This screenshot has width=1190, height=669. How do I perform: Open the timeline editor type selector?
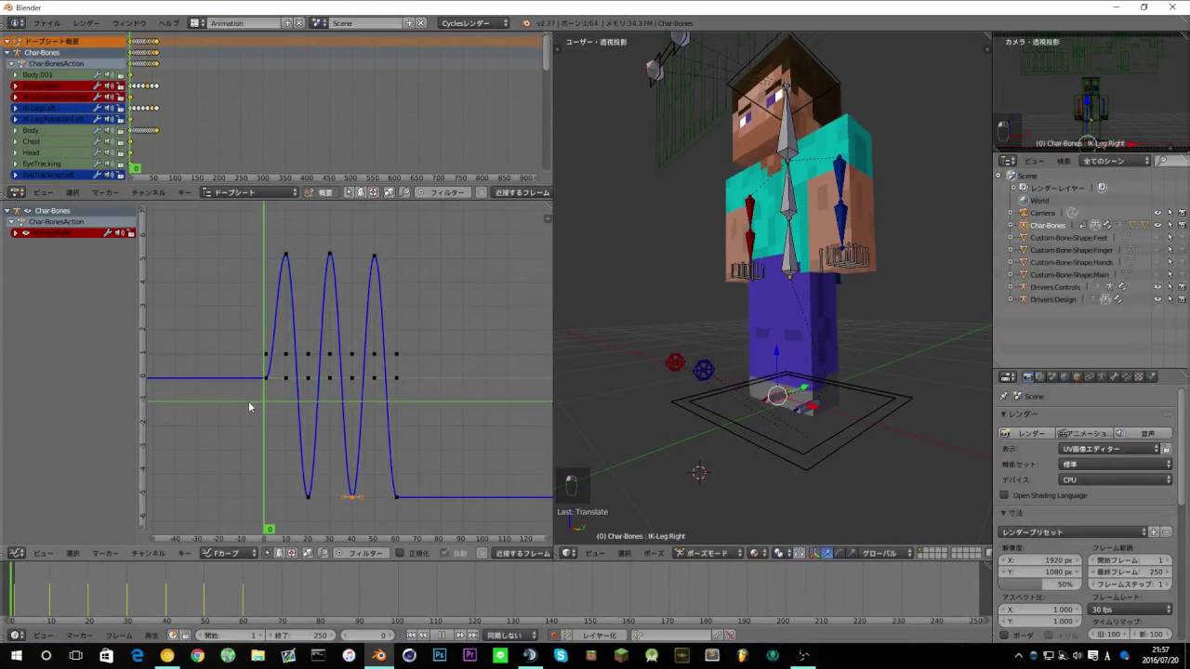[17, 635]
